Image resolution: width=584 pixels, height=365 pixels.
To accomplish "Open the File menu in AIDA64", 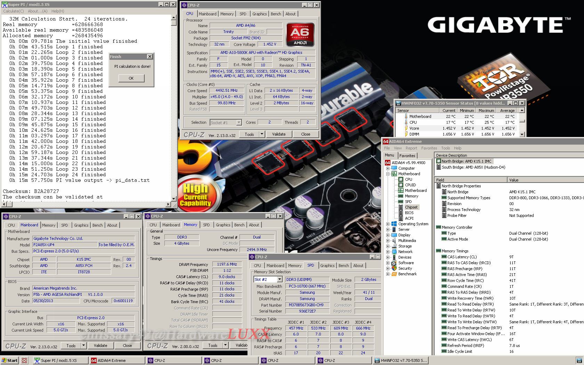I will coord(387,148).
